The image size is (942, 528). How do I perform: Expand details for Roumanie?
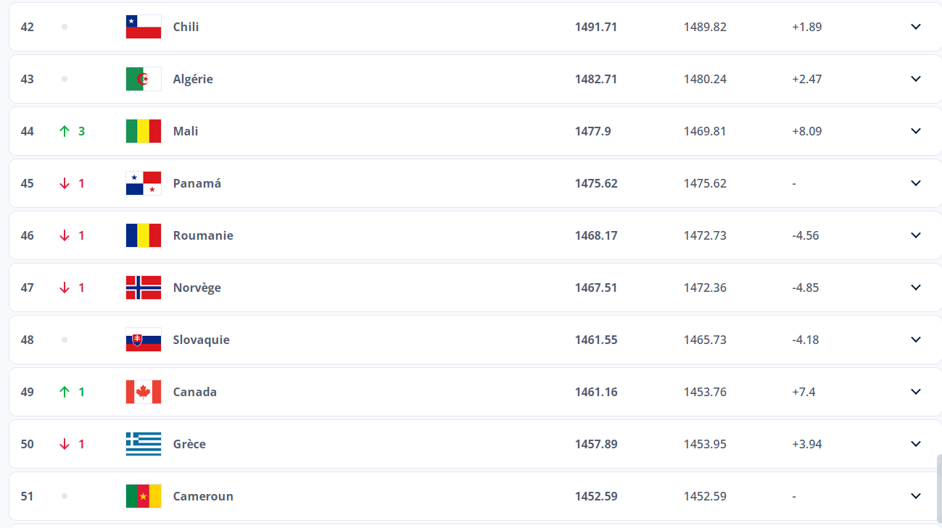(x=916, y=235)
